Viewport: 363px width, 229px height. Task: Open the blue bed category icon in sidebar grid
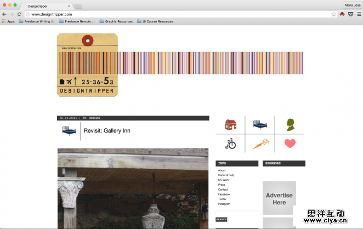click(260, 124)
